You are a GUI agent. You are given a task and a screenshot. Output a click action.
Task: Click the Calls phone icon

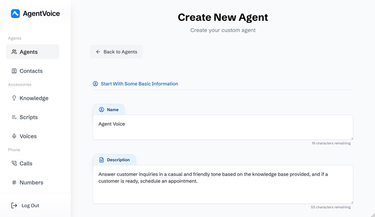tap(14, 163)
